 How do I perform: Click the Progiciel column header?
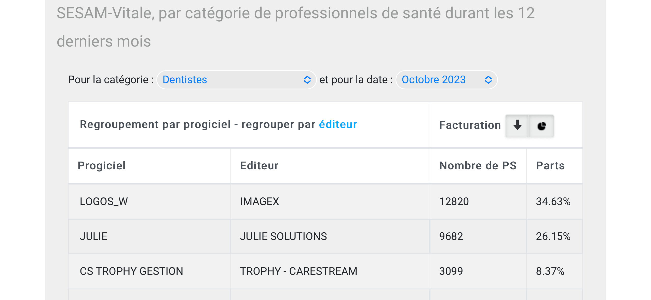point(102,166)
